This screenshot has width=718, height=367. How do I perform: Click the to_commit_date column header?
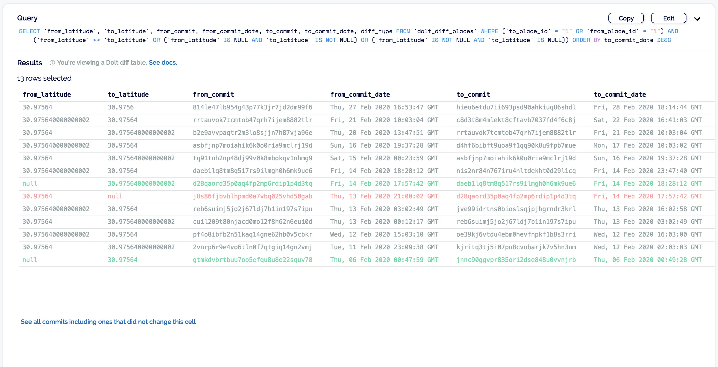[620, 95]
